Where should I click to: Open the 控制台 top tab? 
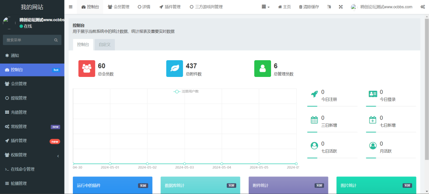pos(90,7)
